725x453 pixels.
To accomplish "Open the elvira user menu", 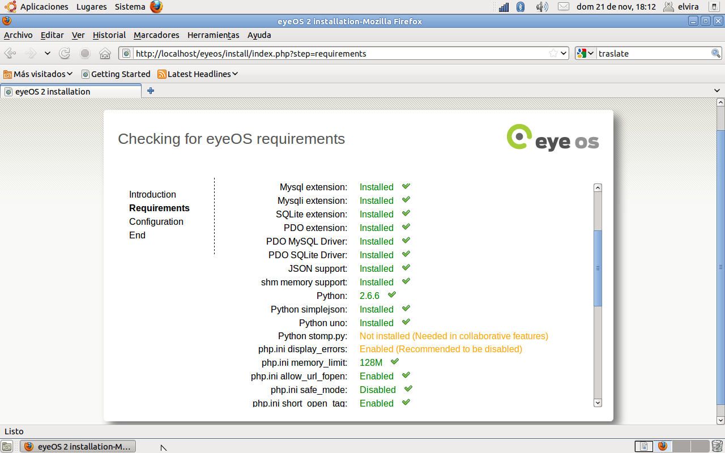I will coord(681,7).
